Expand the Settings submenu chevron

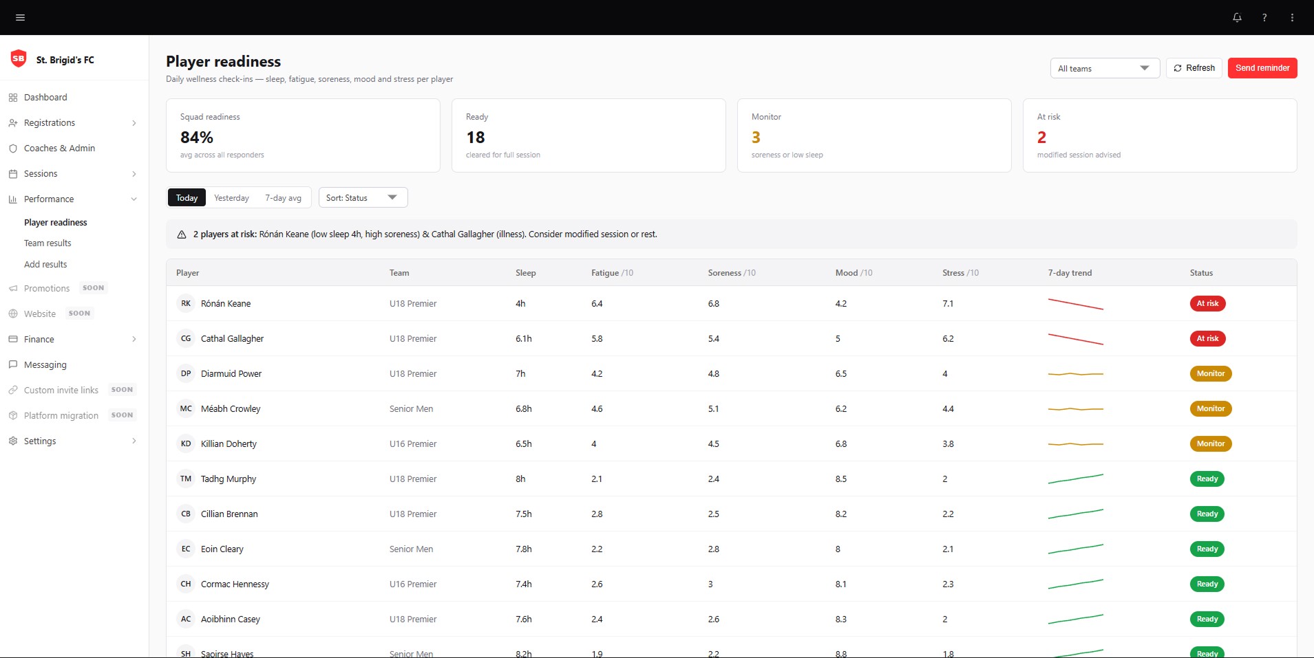134,441
